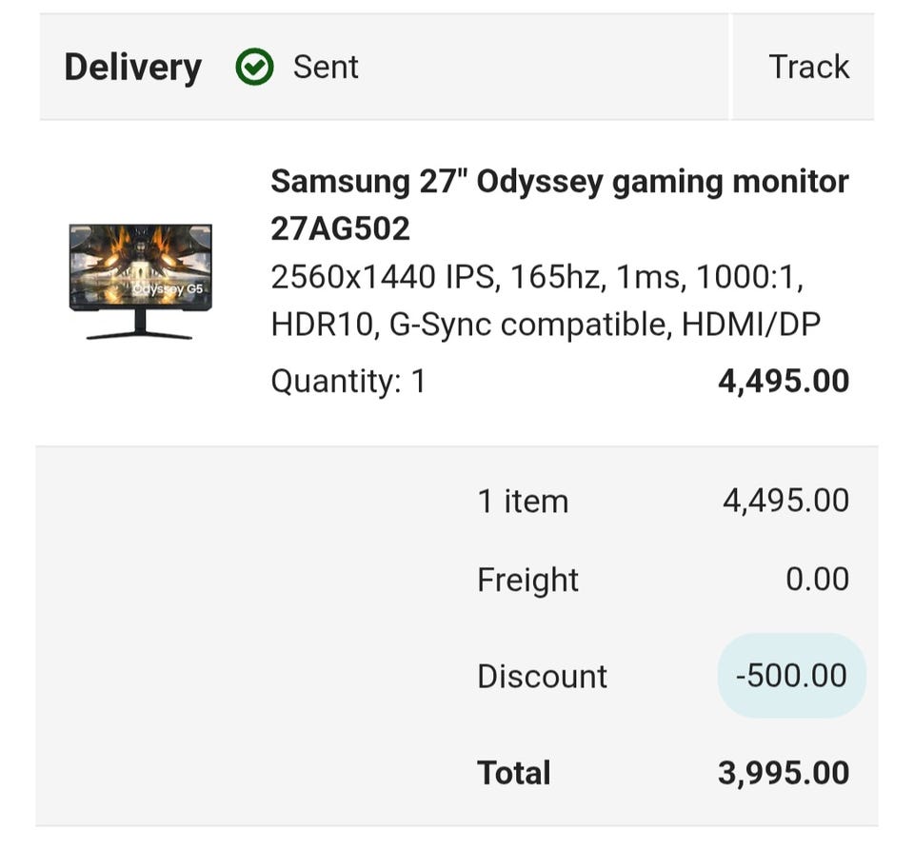Click the Discount label
Image resolution: width=914 pixels, height=849 pixels.
[542, 677]
